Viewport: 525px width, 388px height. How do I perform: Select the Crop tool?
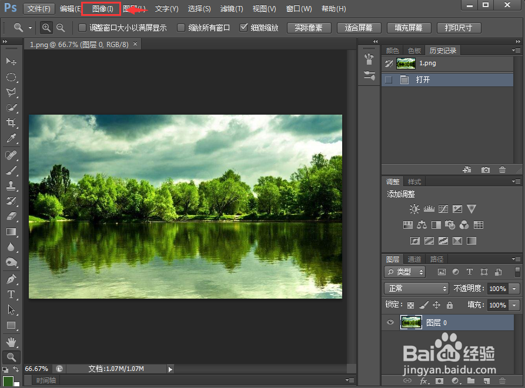tap(11, 123)
